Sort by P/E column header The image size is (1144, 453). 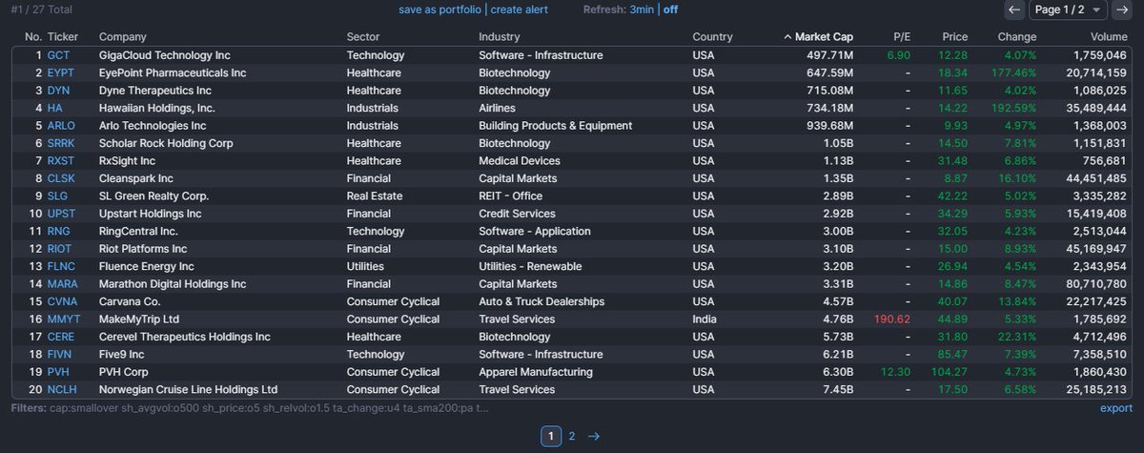click(x=903, y=36)
